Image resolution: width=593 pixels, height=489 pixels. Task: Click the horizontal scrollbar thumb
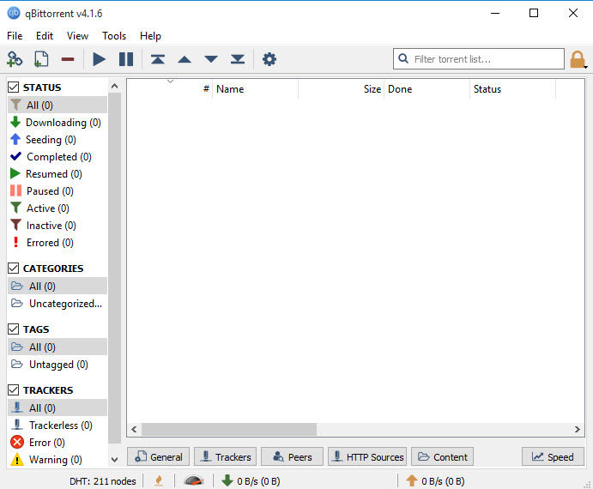tap(229, 429)
